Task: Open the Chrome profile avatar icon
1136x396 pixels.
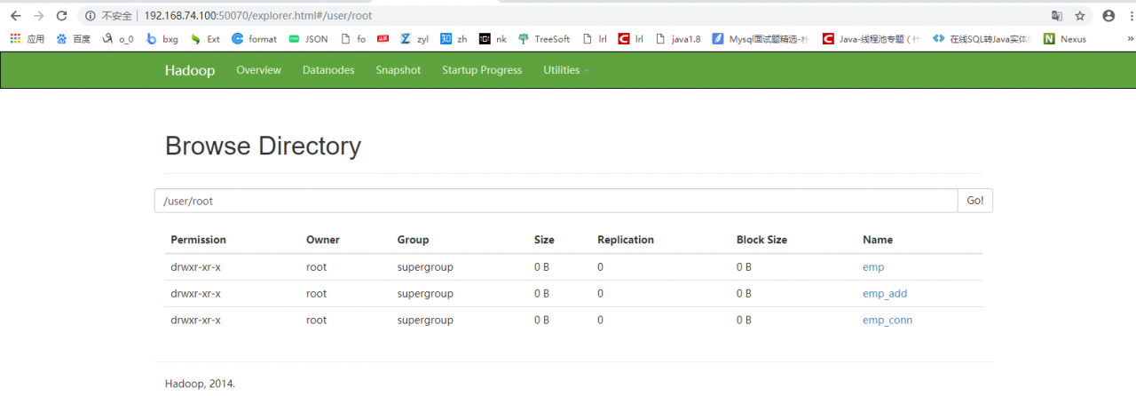Action: point(1108,16)
